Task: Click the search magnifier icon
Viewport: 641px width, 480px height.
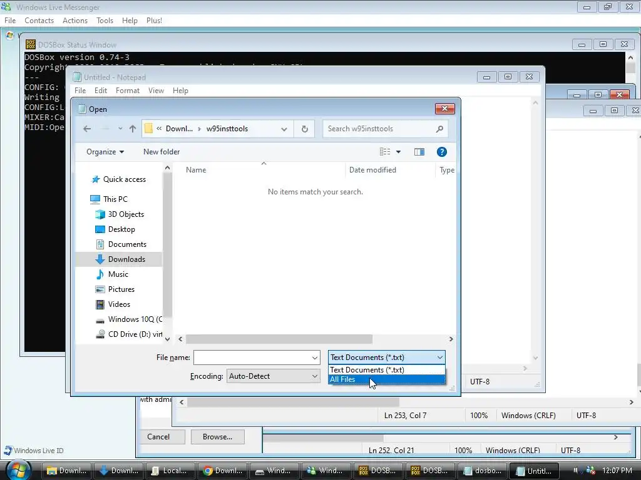Action: pos(439,129)
